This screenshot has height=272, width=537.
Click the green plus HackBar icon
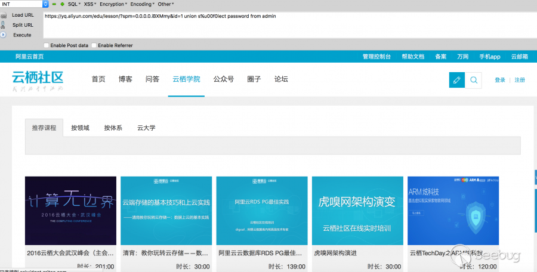tap(62, 4)
